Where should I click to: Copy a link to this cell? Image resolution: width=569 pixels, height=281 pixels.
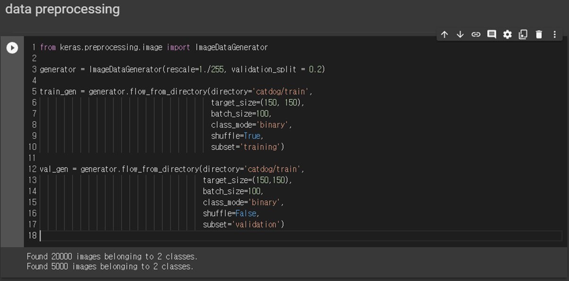tap(476, 34)
